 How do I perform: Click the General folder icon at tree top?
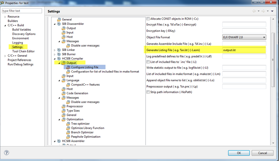pyautogui.click(x=59, y=20)
